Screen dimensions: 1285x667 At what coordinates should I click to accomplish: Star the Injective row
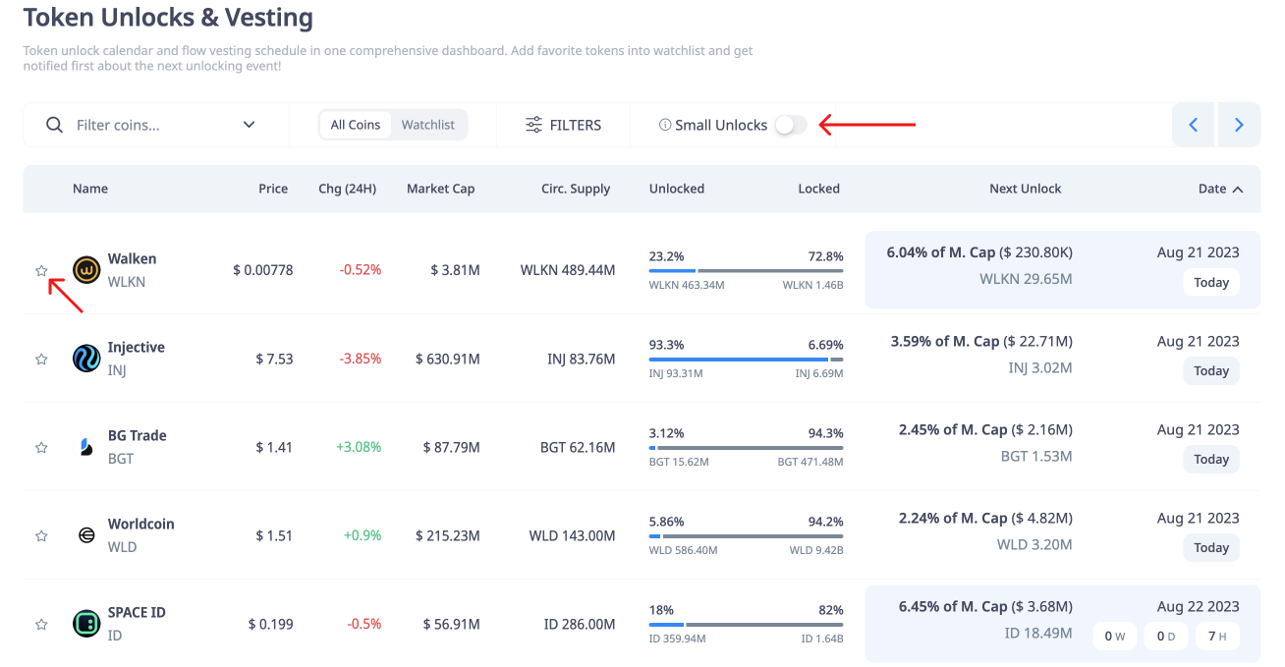point(41,359)
